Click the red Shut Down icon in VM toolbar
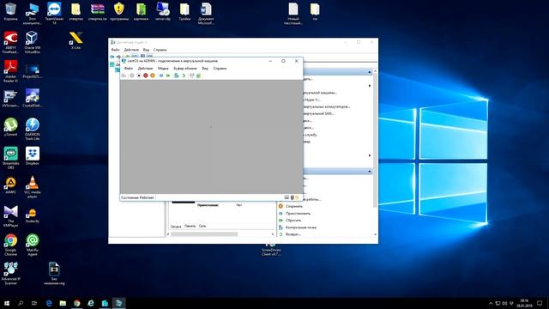The height and width of the screenshot is (309, 549). point(146,76)
